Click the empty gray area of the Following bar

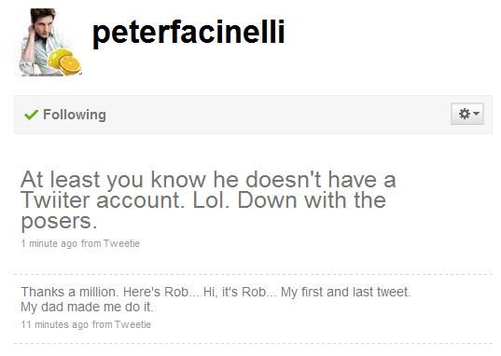coord(278,115)
